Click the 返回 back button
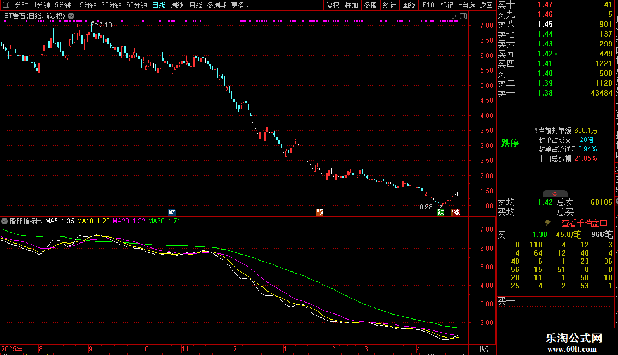Image resolution: width=618 pixels, height=355 pixels. point(486,5)
